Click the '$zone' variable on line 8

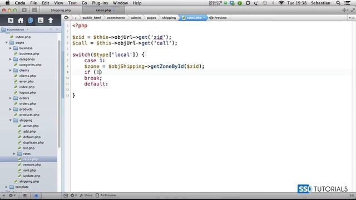(92, 67)
